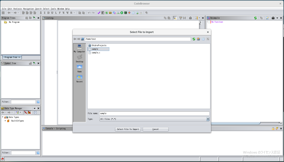
Task: Open the Navigation menu
Action: [x=29, y=9]
